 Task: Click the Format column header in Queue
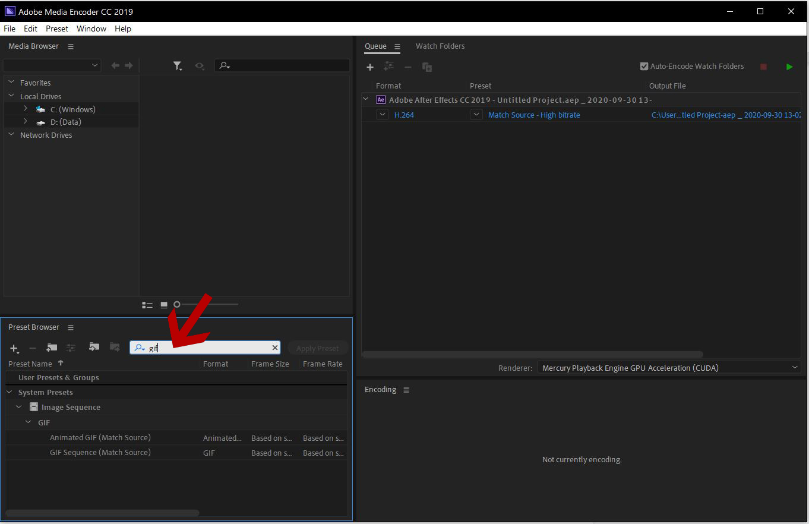[x=388, y=86]
